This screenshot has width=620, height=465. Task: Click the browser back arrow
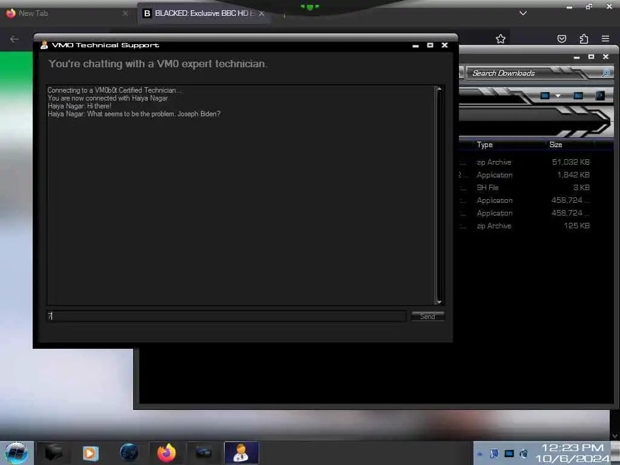click(x=15, y=39)
